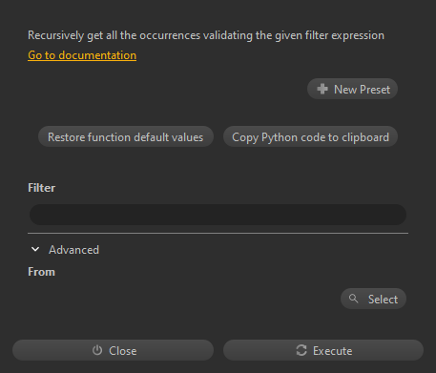Create a New Preset
Screen dimensions: 436x373
(352, 89)
